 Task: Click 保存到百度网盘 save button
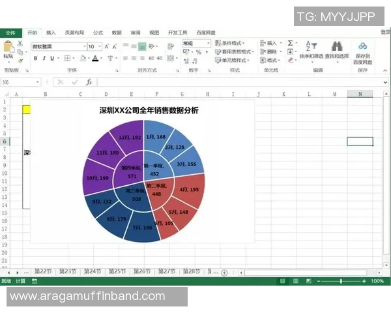[x=362, y=53]
